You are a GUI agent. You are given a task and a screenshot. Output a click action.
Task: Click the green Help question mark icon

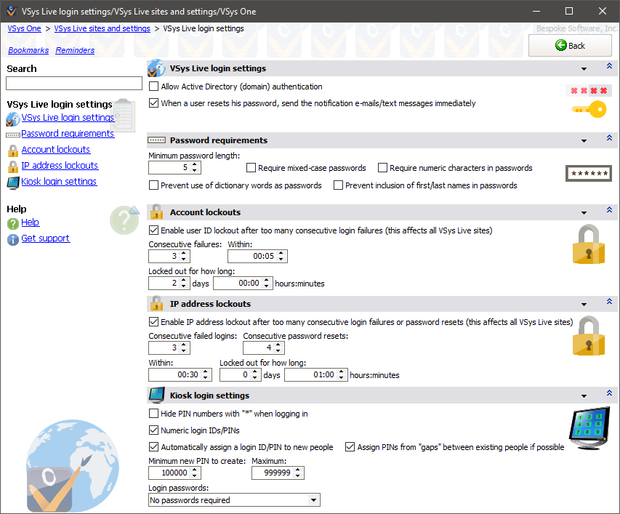(12, 223)
